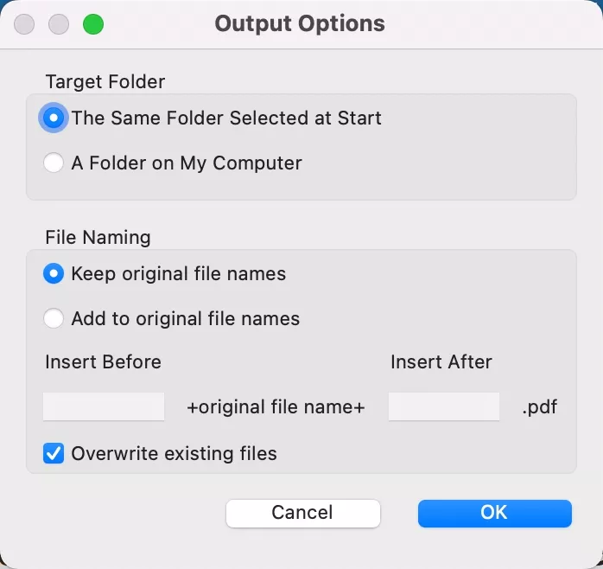603x569 pixels.
Task: Uncheck the 'Overwrite existing files' checkbox
Action: click(x=54, y=453)
